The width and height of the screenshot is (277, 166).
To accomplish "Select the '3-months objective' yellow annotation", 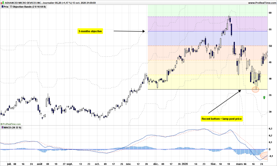I will tap(90, 31).
